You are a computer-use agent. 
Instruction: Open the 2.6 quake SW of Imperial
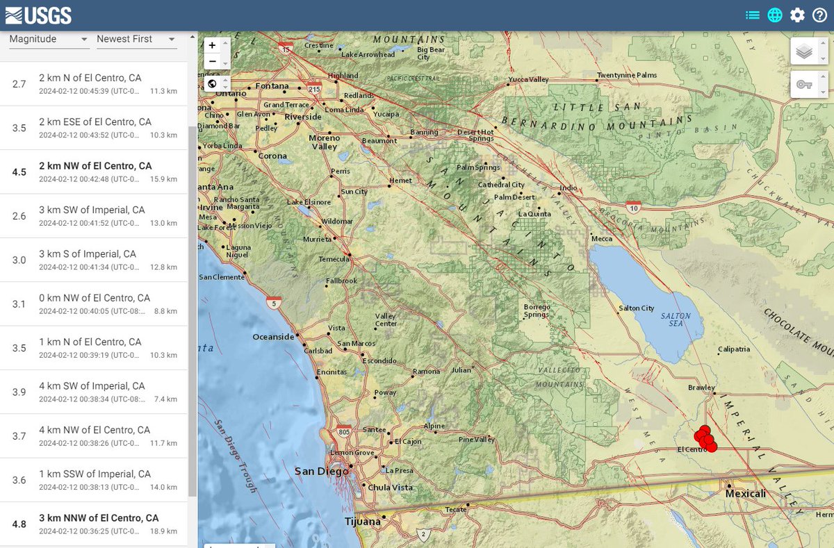coord(94,216)
